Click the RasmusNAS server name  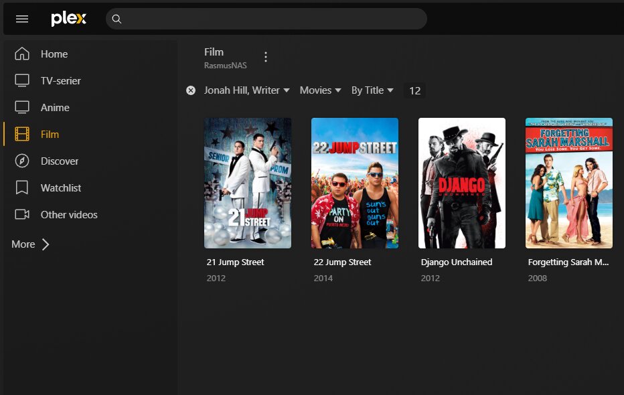tap(225, 66)
